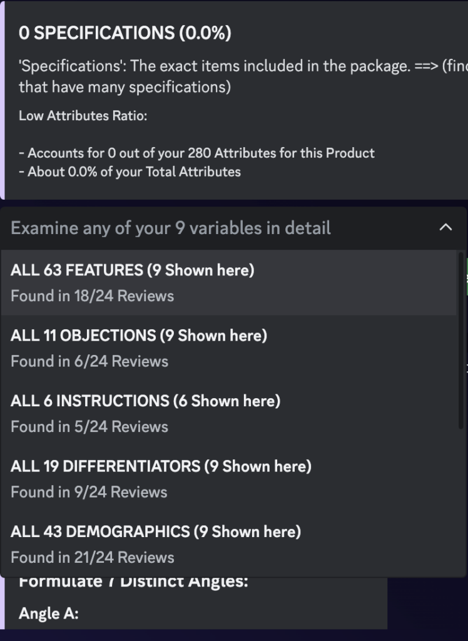Click the 'About 0.0% of your Total Attributes' line
The height and width of the screenshot is (641, 468).
point(130,172)
